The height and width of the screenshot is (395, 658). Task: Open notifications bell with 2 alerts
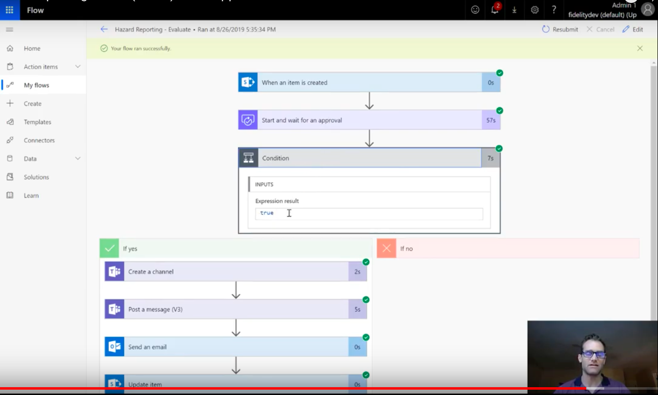coord(495,9)
